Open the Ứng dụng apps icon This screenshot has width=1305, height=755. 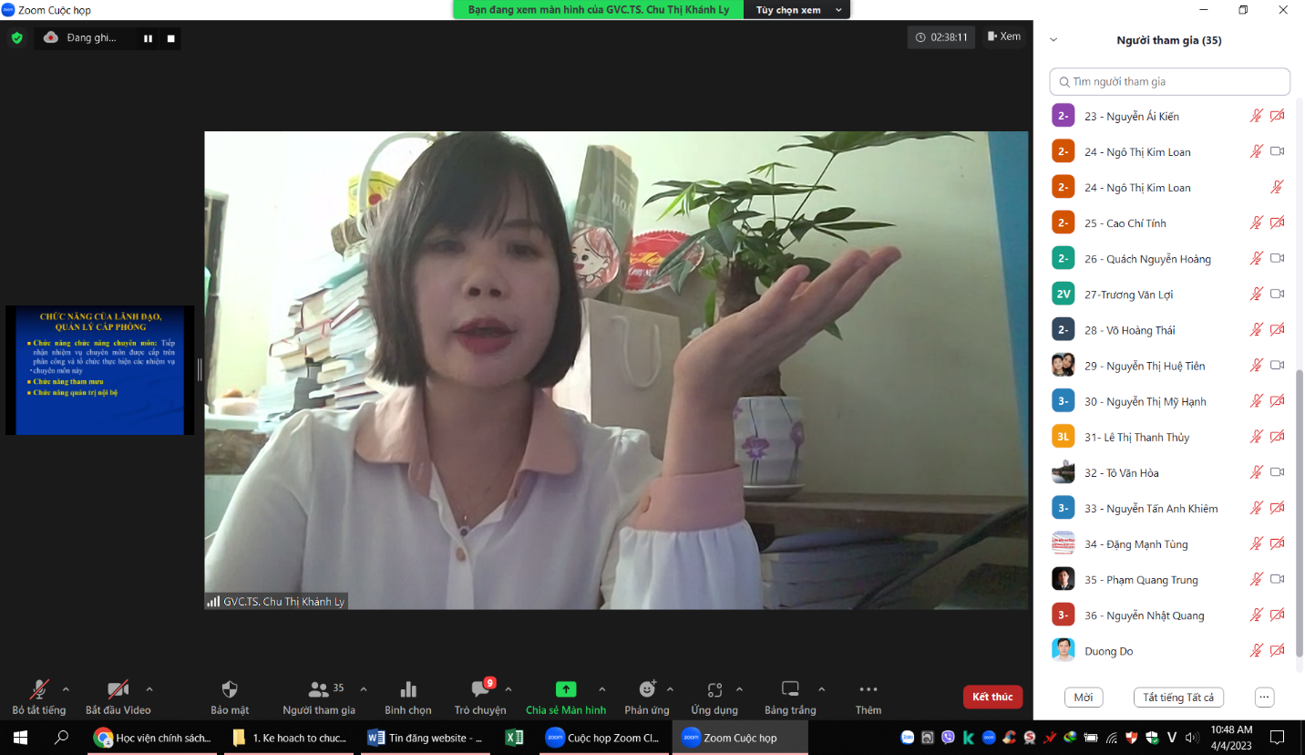click(x=714, y=690)
